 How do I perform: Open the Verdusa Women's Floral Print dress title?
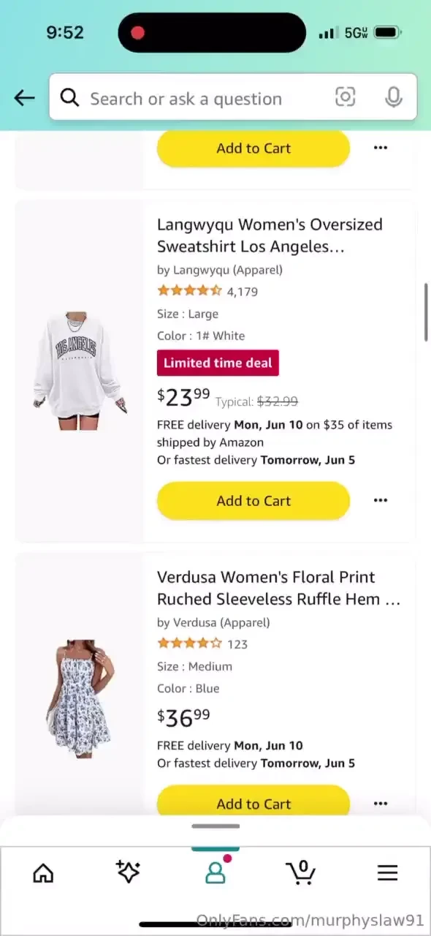tap(278, 587)
